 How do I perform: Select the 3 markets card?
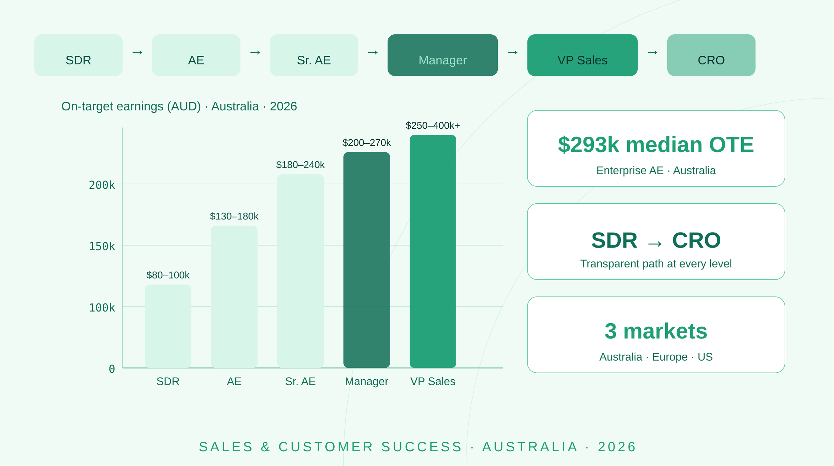656,335
